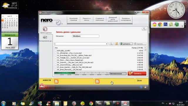The image size is (188, 106).
Task: Click the Windows security shield taskbar icon
Action: click(x=40, y=103)
